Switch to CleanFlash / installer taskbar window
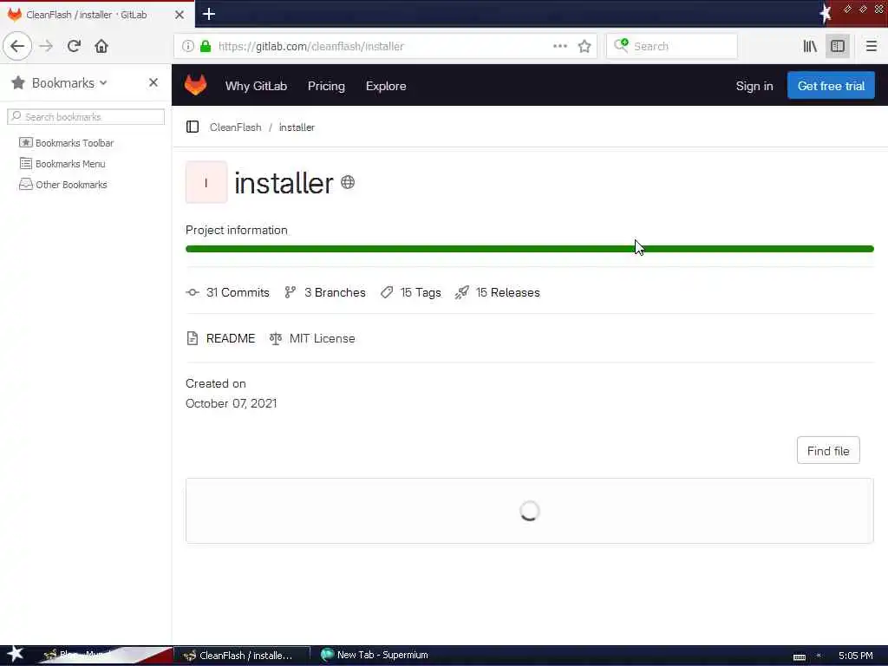 coord(241,656)
